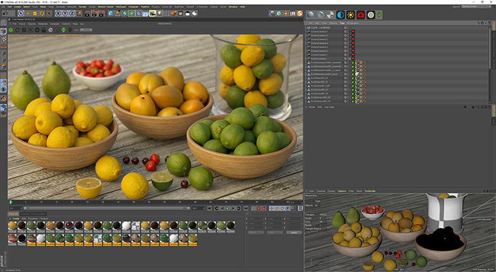Click the Light object toolbar icon
Image resolution: width=496 pixels, height=272 pixels.
click(159, 13)
